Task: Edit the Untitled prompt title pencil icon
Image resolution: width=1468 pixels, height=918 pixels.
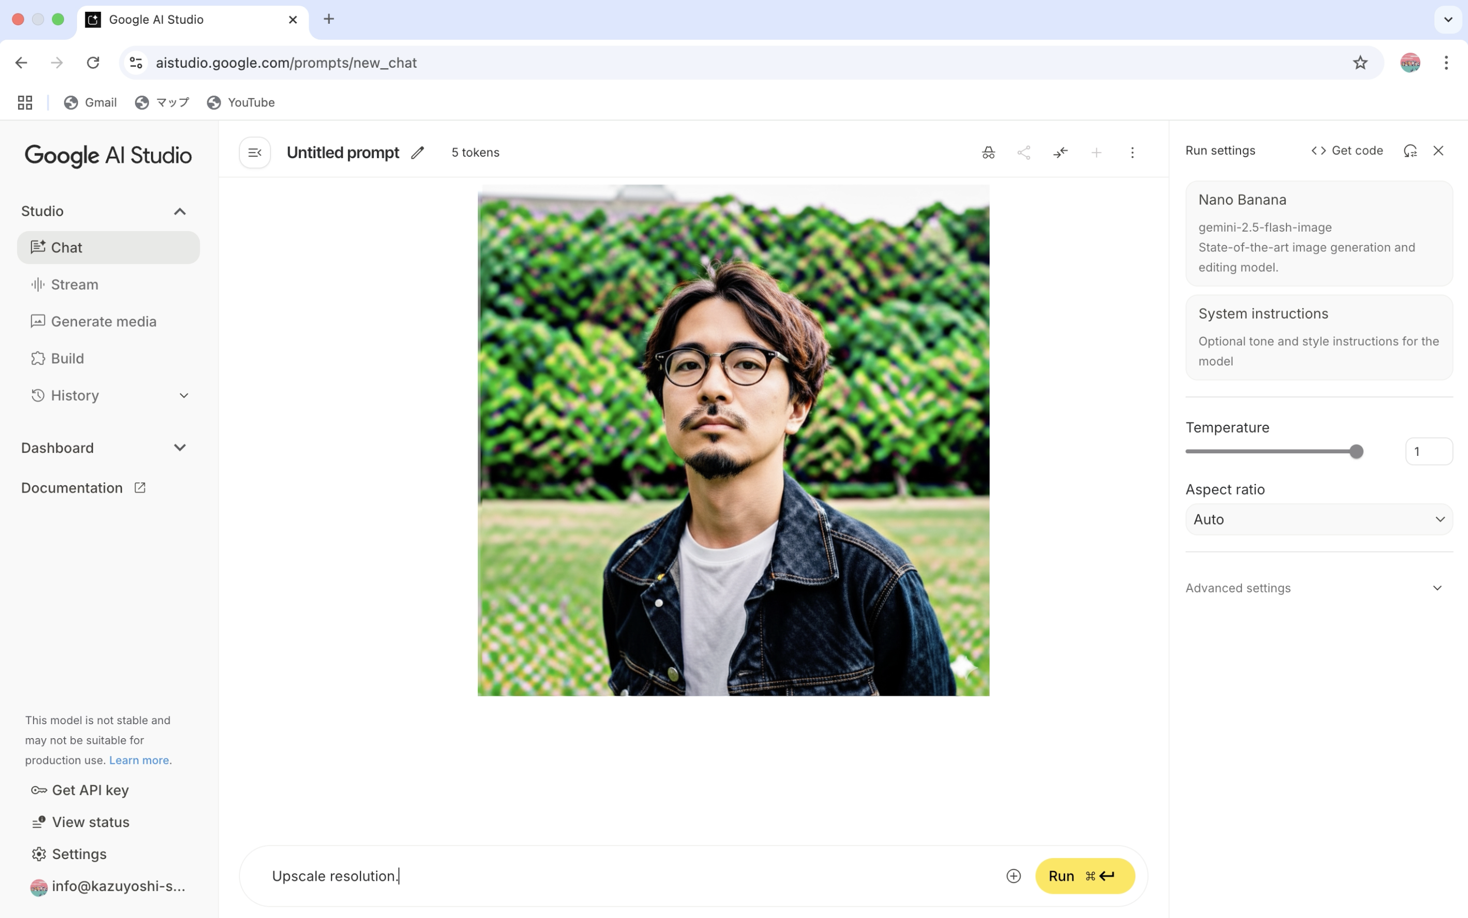Action: (x=417, y=152)
